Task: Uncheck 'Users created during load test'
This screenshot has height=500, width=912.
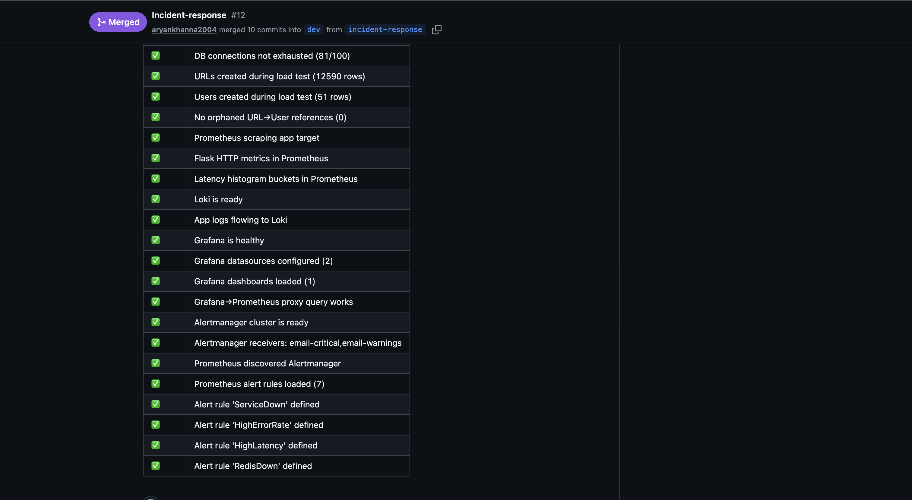Action: coord(155,97)
